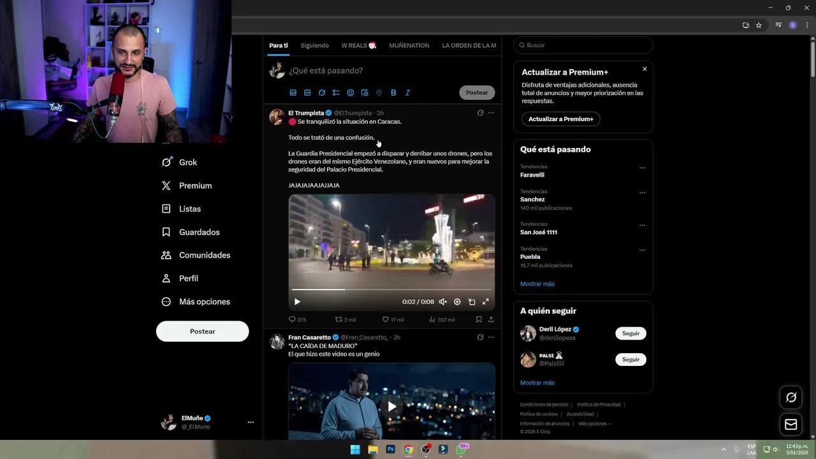Dismiss the Premium+ upgrade card
The height and width of the screenshot is (459, 816).
coord(645,69)
